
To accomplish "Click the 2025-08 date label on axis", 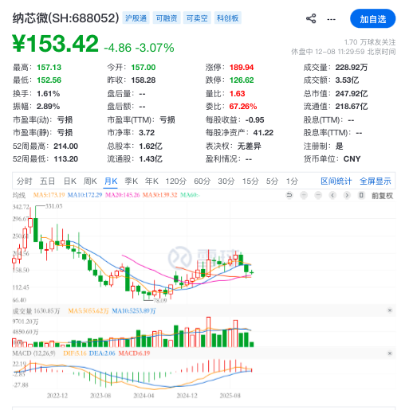I will tap(230, 396).
